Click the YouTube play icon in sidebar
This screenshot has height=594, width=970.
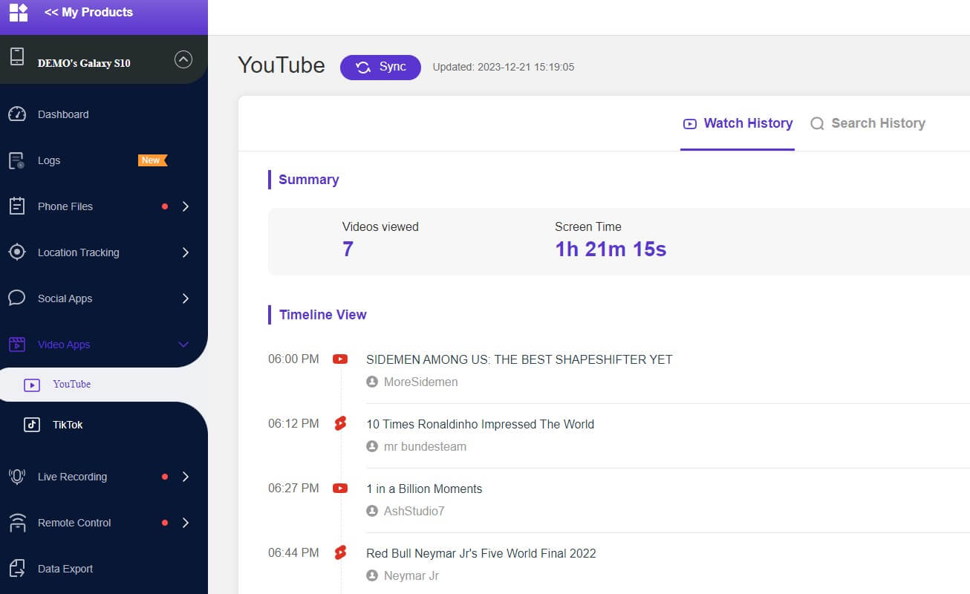pyautogui.click(x=31, y=385)
